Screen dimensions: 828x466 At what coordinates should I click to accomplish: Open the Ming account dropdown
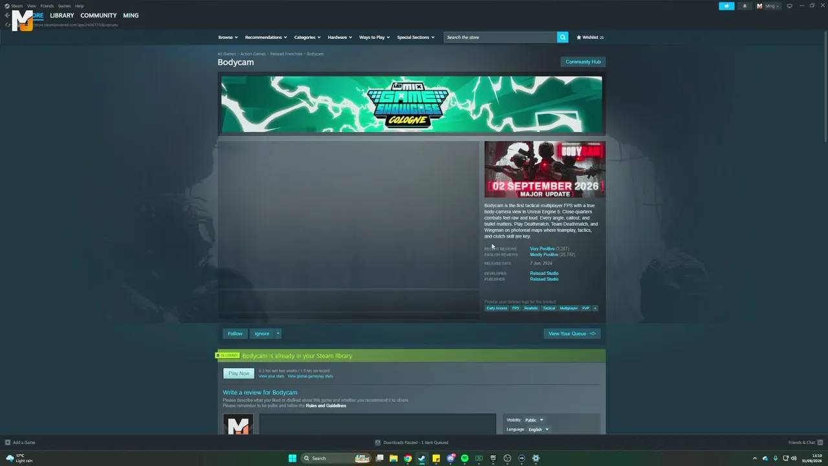[768, 6]
